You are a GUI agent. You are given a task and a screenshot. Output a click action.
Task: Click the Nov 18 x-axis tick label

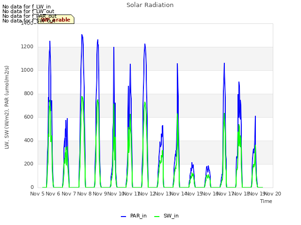241,194
